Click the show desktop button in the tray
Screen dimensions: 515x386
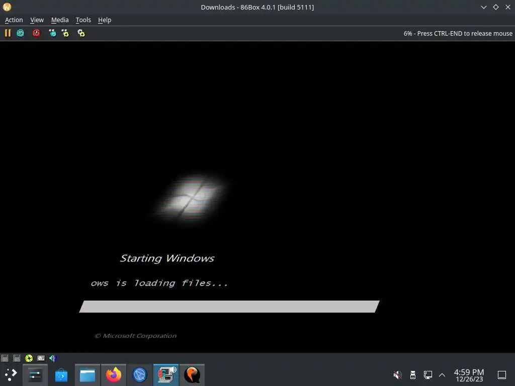tap(502, 374)
